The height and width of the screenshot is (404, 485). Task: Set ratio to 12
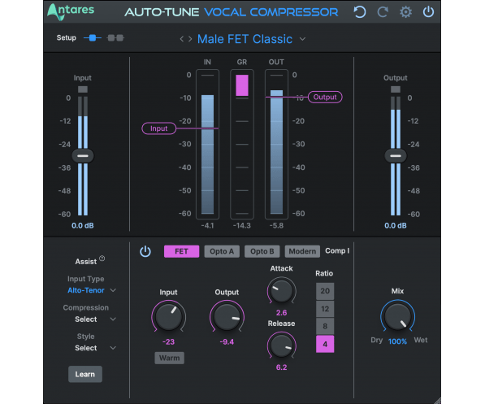click(x=325, y=309)
